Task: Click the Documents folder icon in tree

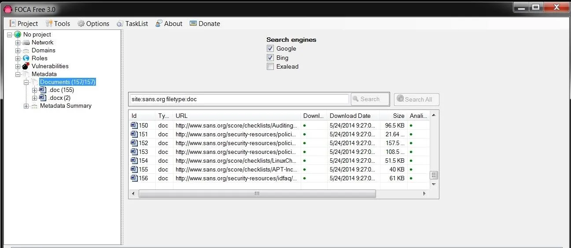Action: pyautogui.click(x=34, y=82)
